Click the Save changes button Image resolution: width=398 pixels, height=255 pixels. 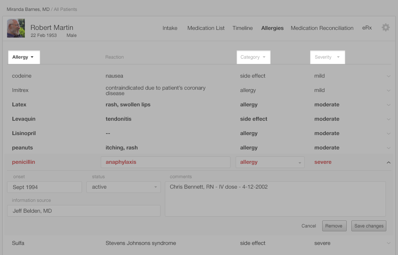(x=368, y=226)
